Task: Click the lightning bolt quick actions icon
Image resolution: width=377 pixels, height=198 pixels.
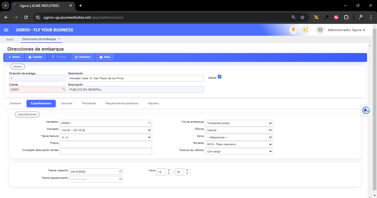Action: click(293, 30)
